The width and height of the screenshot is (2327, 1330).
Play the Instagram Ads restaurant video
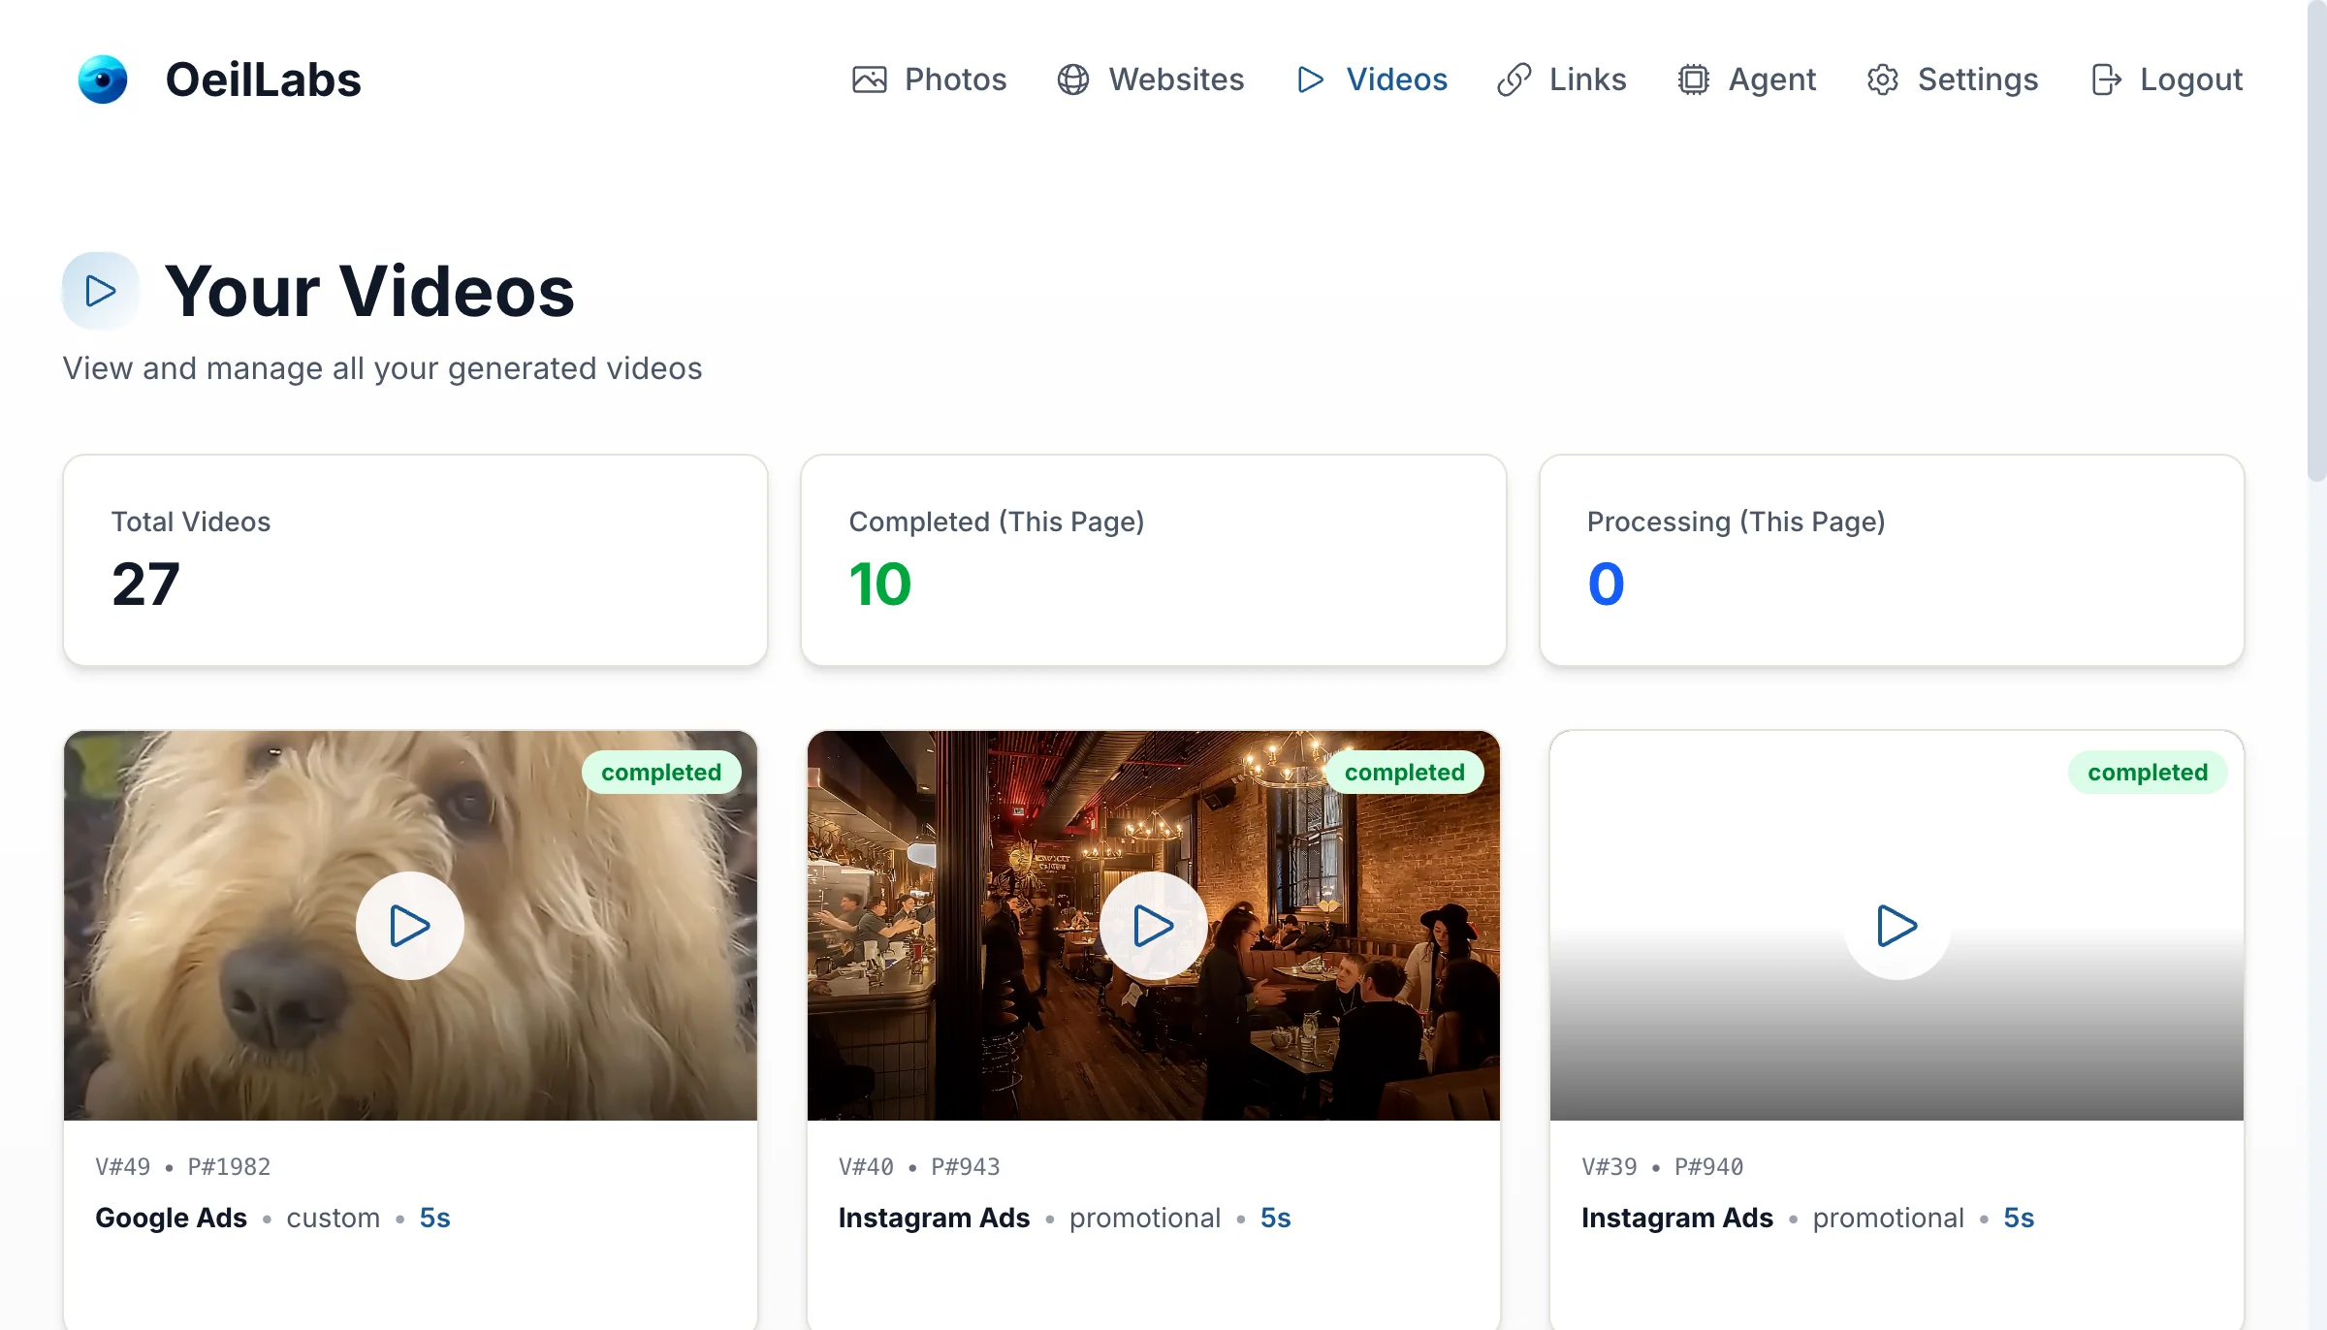1153,925
